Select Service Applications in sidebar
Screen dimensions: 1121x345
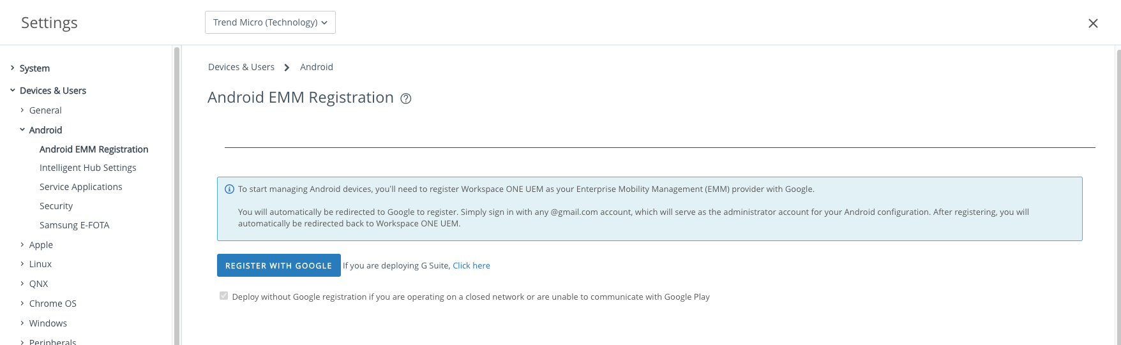(x=80, y=187)
